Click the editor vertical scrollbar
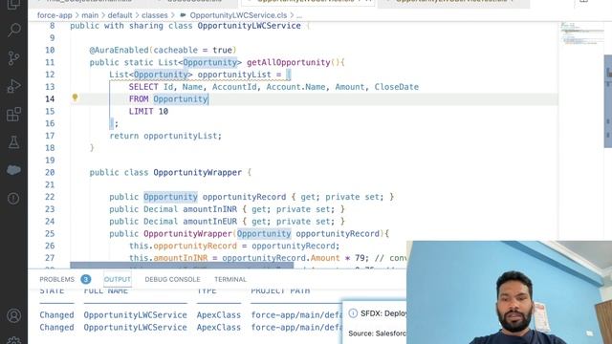 (608, 101)
